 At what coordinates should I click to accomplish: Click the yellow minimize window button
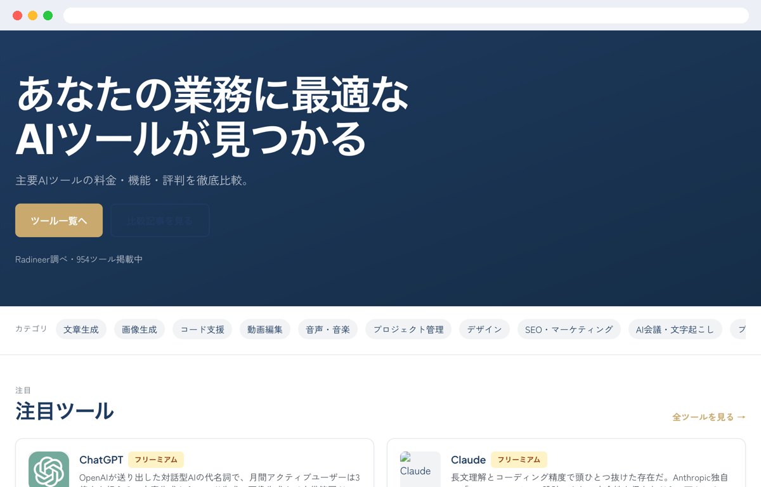(x=32, y=15)
